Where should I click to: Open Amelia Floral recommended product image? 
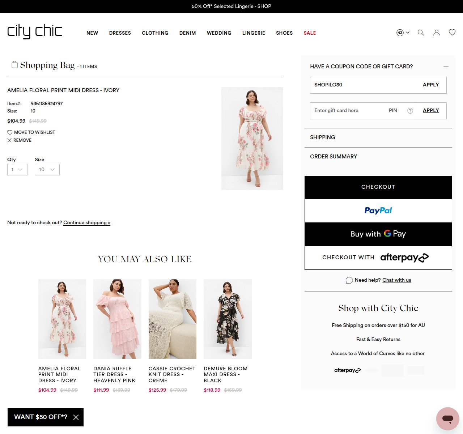(x=62, y=319)
